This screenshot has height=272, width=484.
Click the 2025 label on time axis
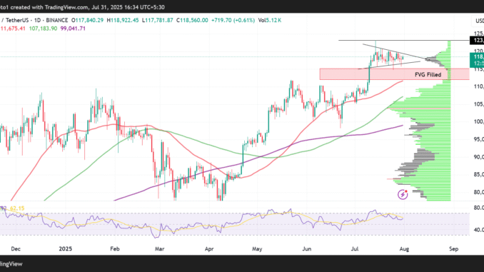click(x=66, y=249)
